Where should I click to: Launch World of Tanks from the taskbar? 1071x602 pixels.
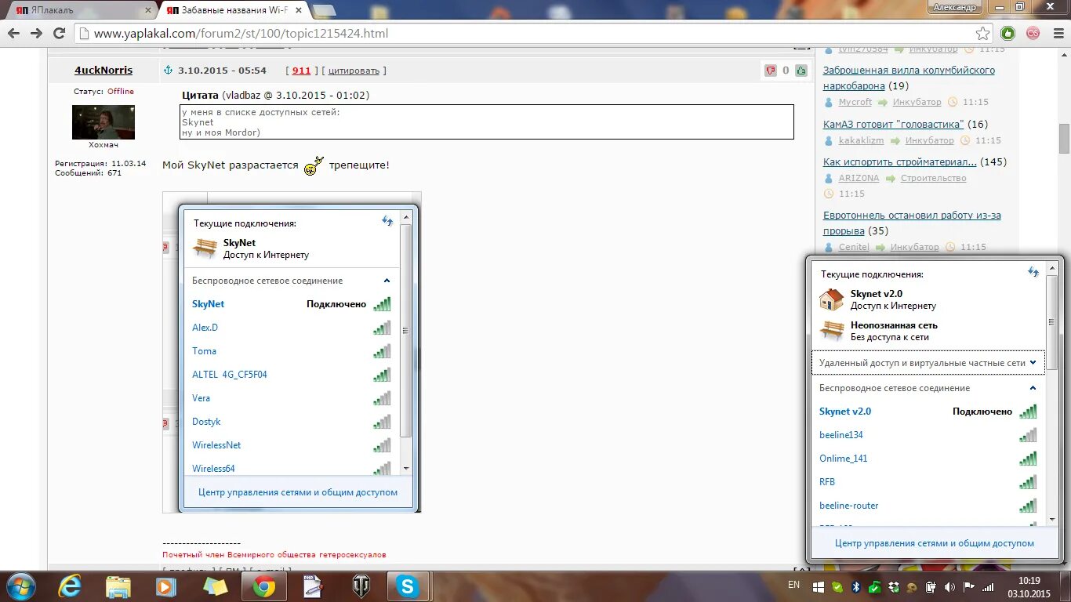[x=361, y=586]
